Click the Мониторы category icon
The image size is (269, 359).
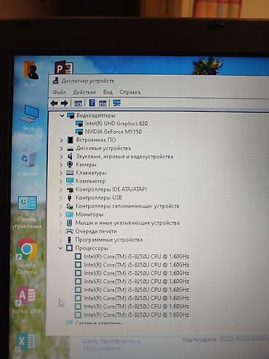pos(69,215)
